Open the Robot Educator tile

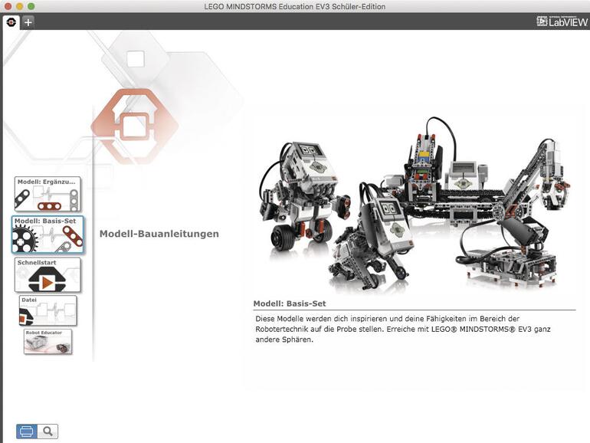[48, 342]
